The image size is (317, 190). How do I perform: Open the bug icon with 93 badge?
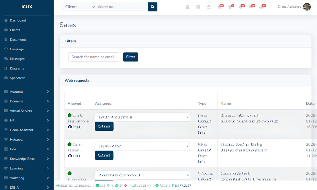(x=219, y=7)
